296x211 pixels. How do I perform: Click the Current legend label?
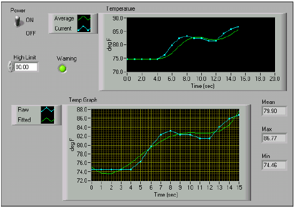[63, 28]
